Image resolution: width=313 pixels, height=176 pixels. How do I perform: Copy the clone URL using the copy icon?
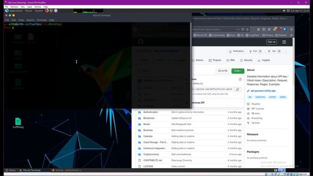(238, 89)
